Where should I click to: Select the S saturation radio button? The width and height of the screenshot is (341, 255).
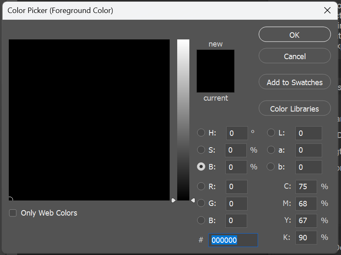[x=201, y=150]
